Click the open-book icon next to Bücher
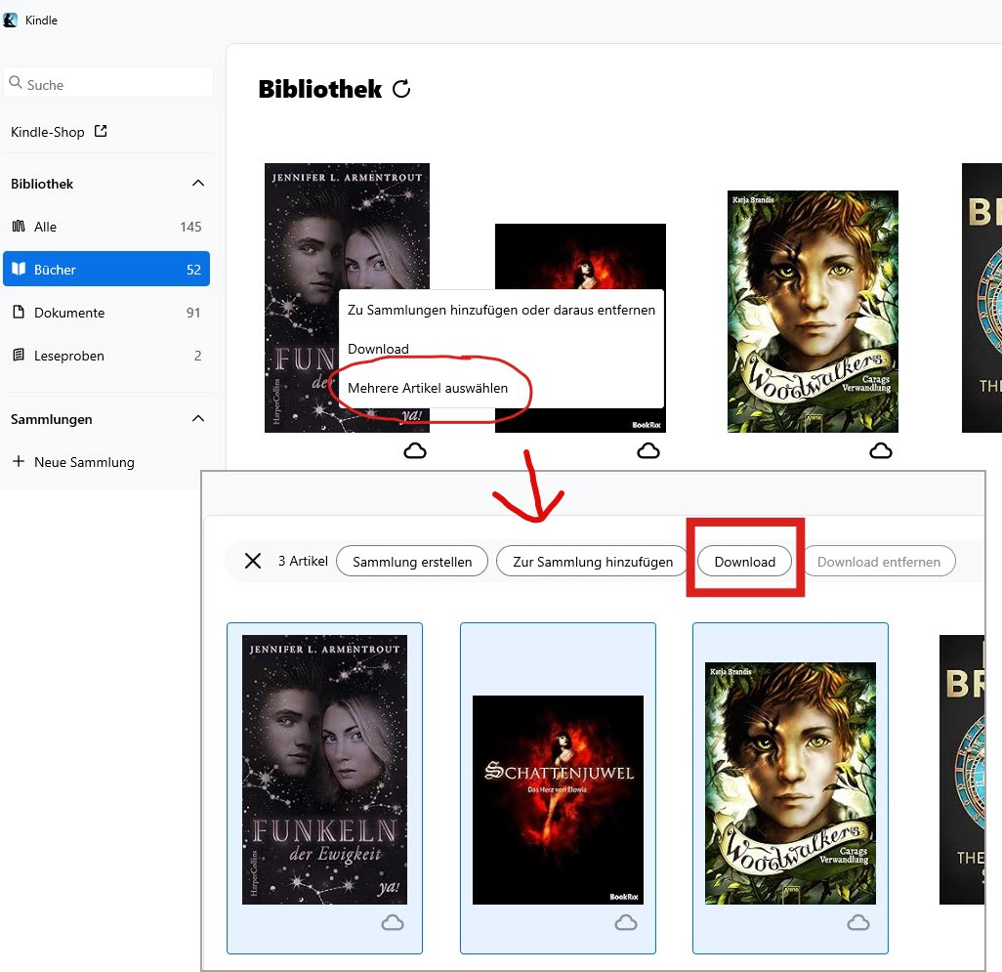Viewport: 1002px width, 972px height. [x=19, y=269]
